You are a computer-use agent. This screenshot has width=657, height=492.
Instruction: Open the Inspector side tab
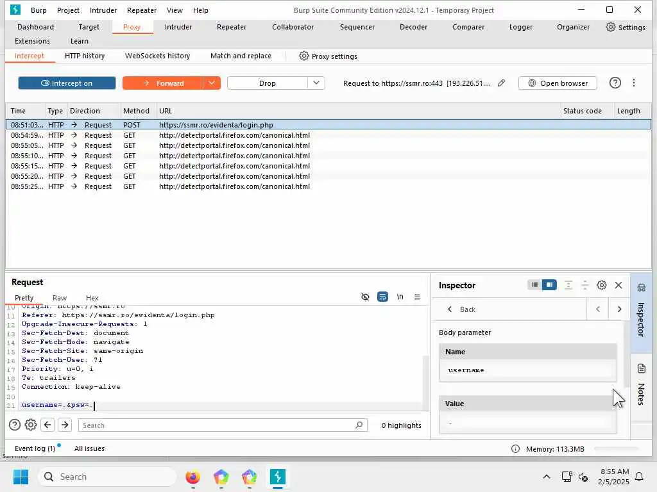tap(641, 312)
